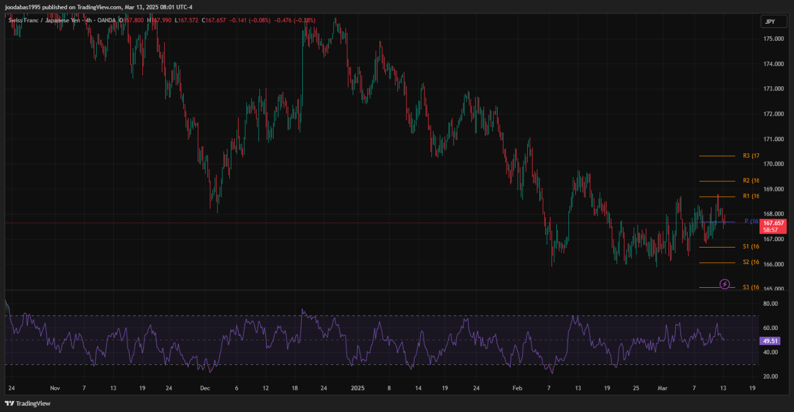Click the Feb label on time axis

[x=517, y=388]
